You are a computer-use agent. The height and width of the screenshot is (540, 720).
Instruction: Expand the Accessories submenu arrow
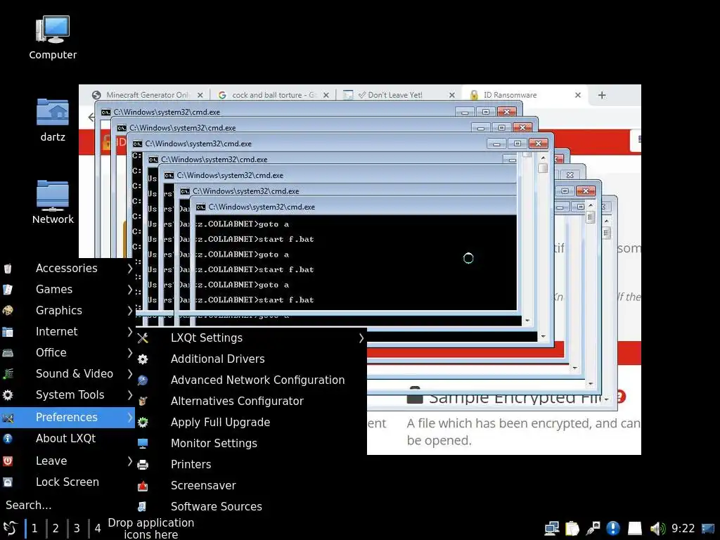[130, 269]
